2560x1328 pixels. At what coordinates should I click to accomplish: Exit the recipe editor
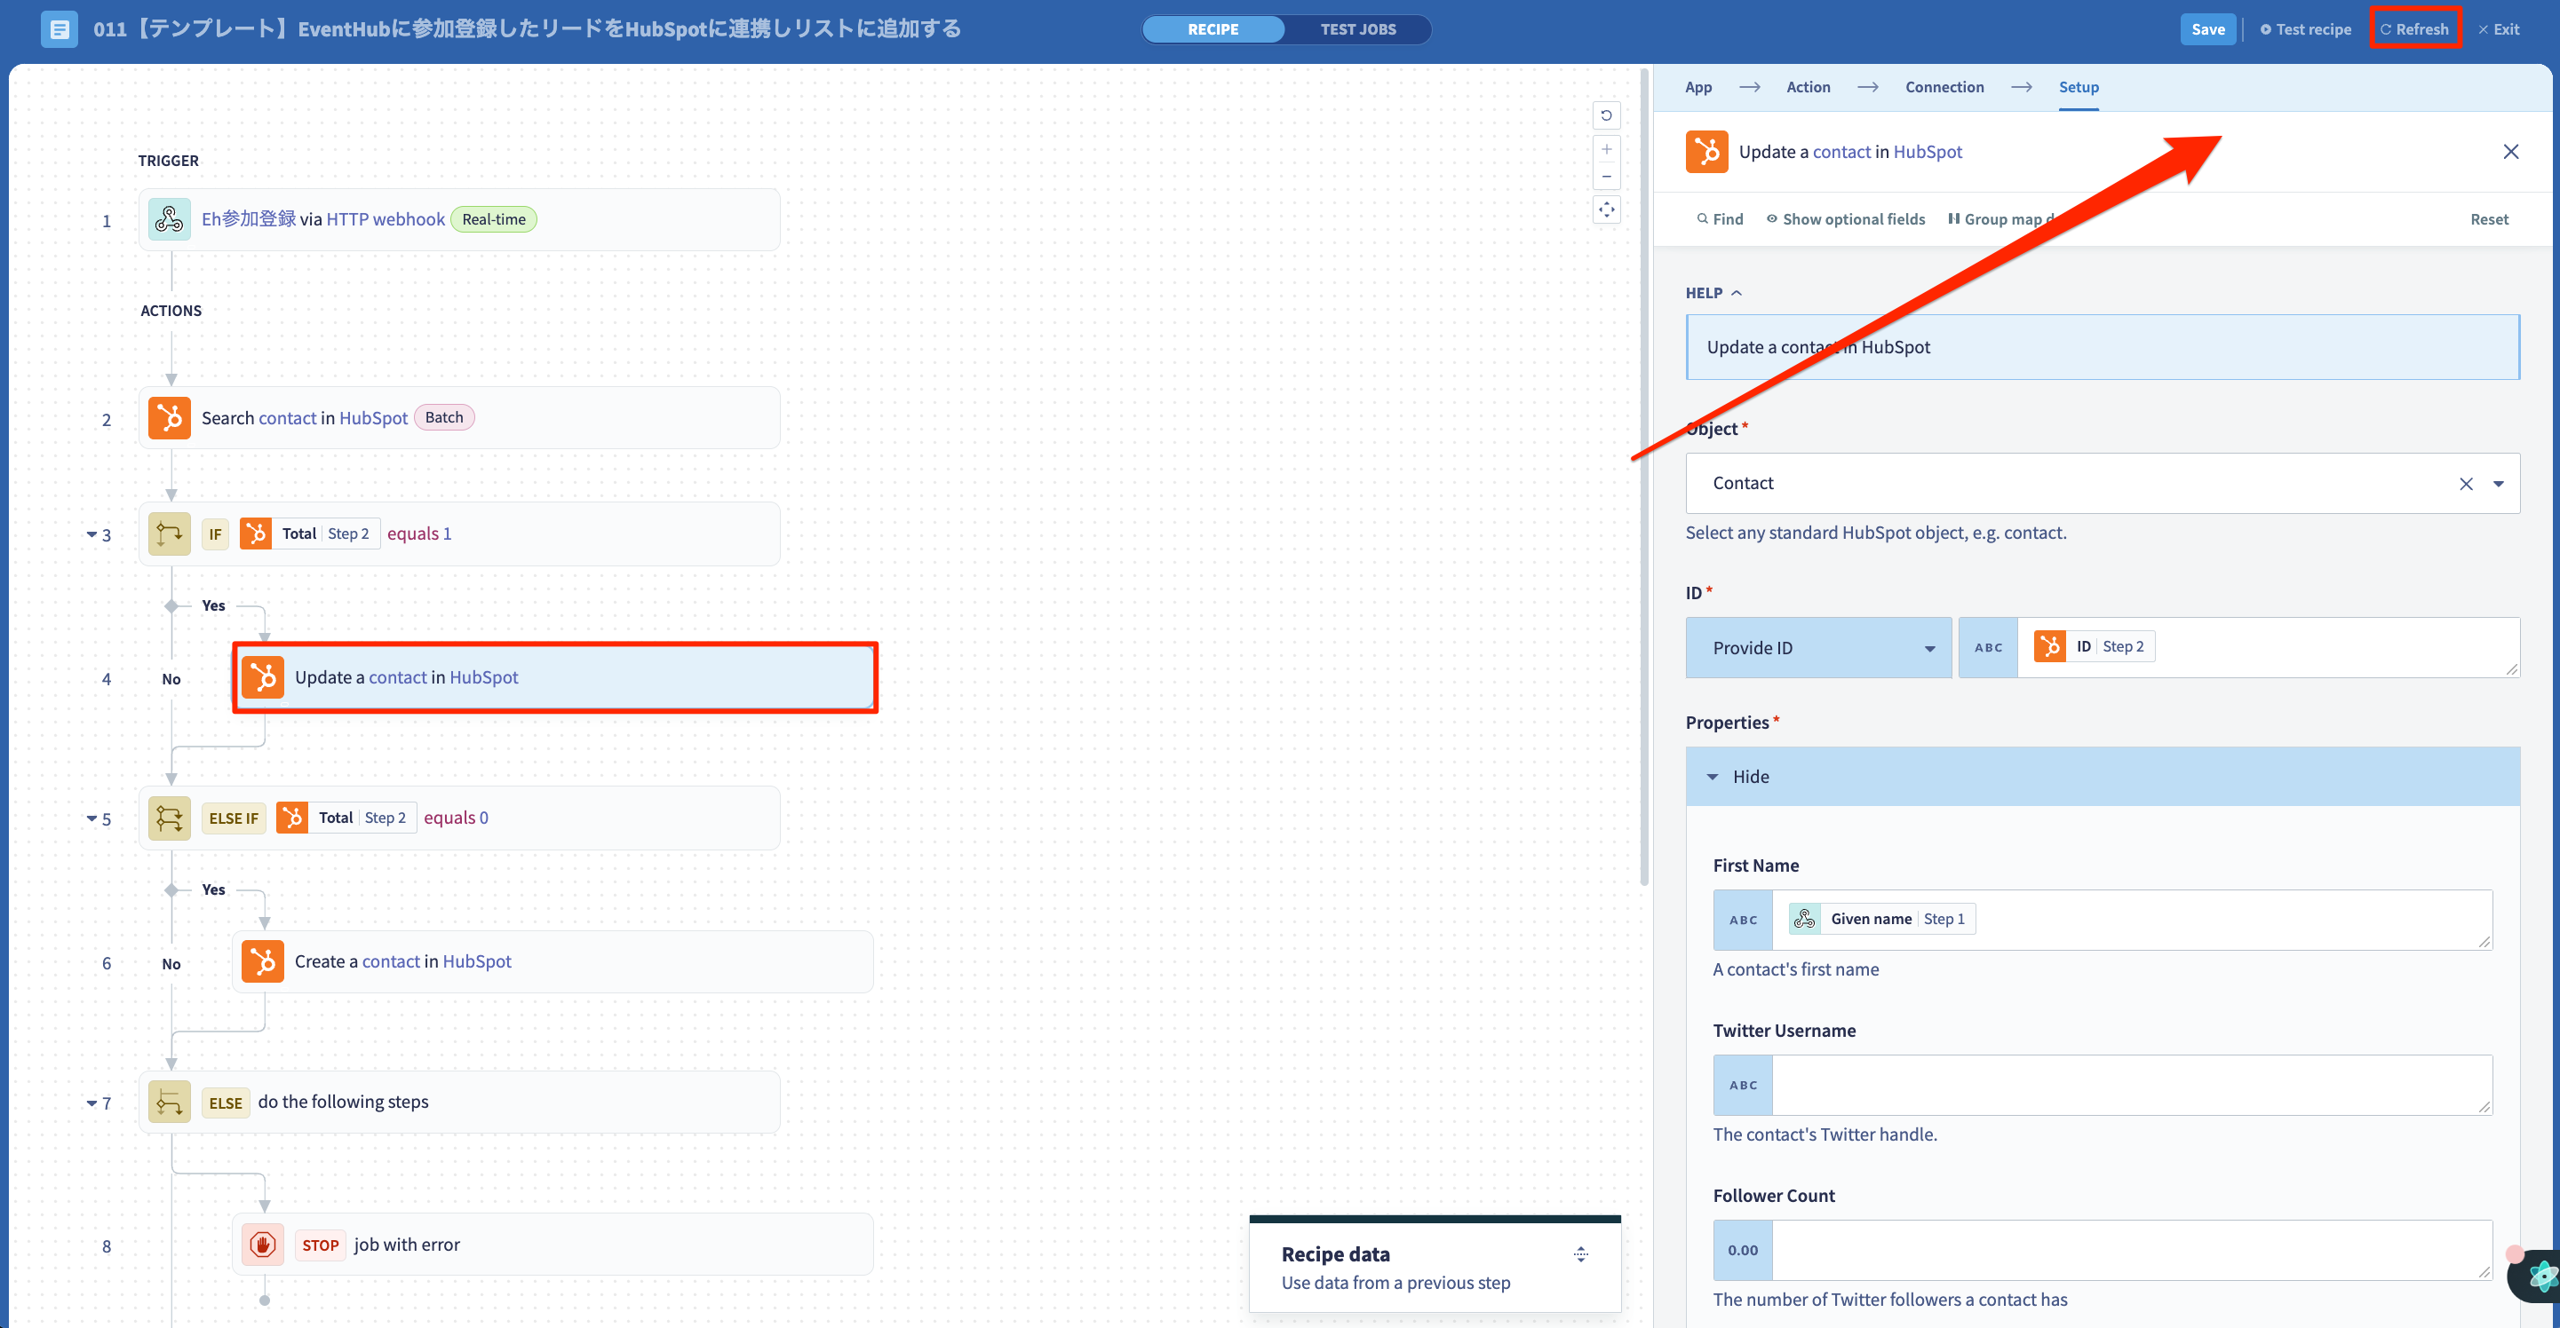point(2499,28)
